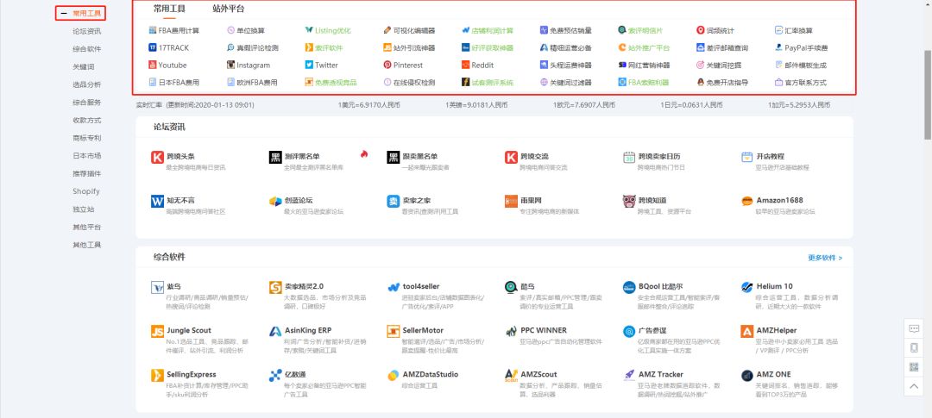Viewport: 932px width, 418px height.
Task: Go to 选品分析 in the sidebar
Action: click(87, 85)
